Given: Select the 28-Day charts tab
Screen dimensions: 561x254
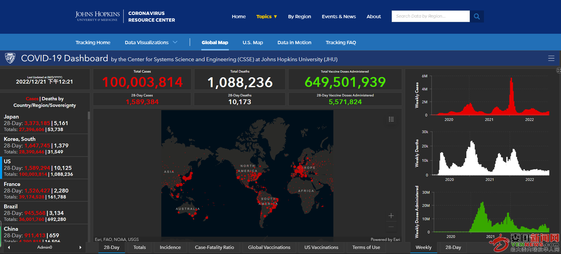Looking at the screenshot, I should 453,247.
